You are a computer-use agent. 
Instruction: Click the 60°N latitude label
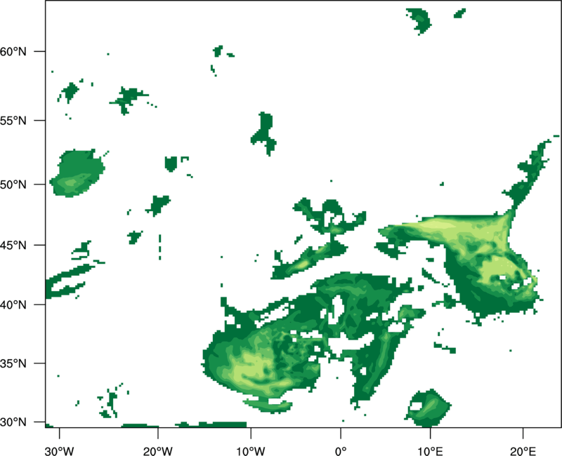pos(13,51)
